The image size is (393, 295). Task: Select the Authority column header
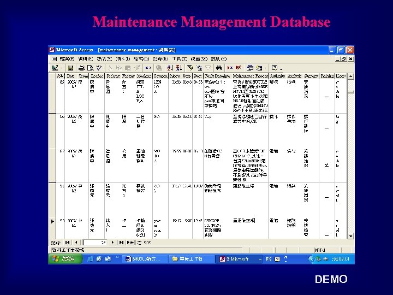tap(277, 76)
